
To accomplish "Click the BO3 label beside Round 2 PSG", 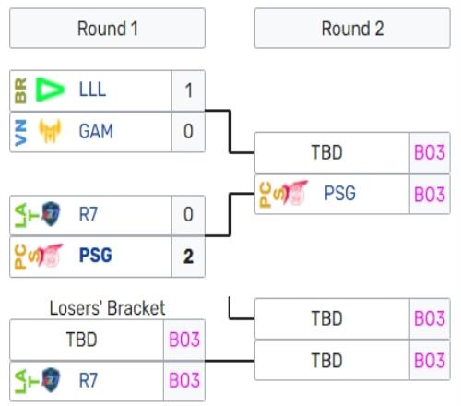I will pos(430,195).
